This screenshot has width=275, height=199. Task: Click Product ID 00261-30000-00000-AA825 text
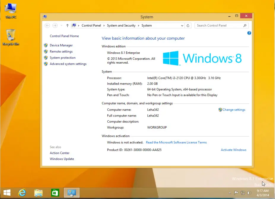pyautogui.click(x=134, y=150)
